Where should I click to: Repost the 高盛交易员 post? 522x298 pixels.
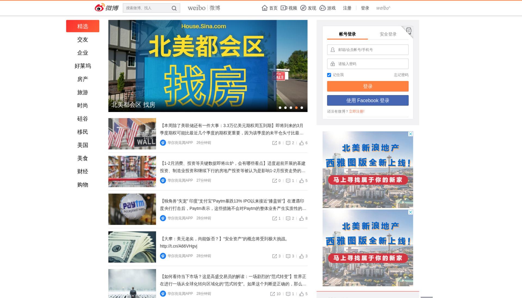pyautogui.click(x=275, y=294)
